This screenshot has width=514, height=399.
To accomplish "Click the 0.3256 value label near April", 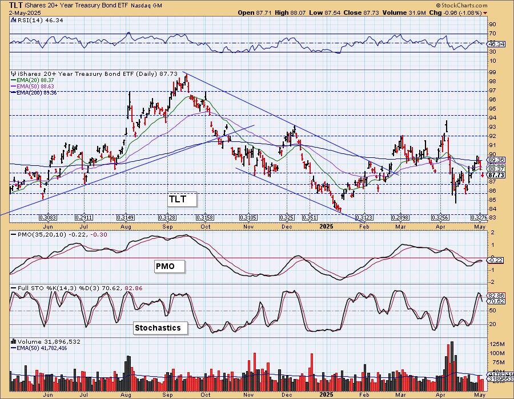I will (440, 218).
